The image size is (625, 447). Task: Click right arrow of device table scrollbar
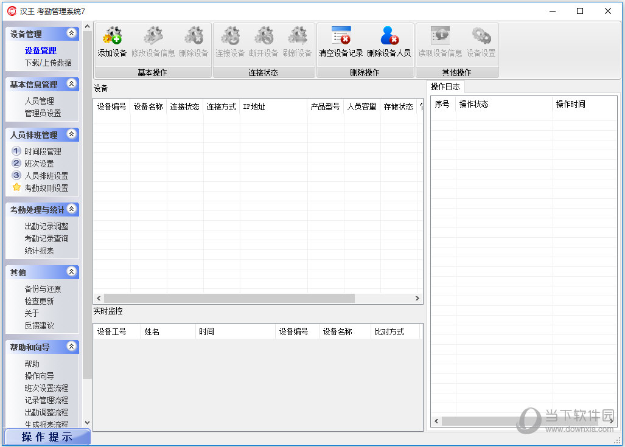pos(417,299)
